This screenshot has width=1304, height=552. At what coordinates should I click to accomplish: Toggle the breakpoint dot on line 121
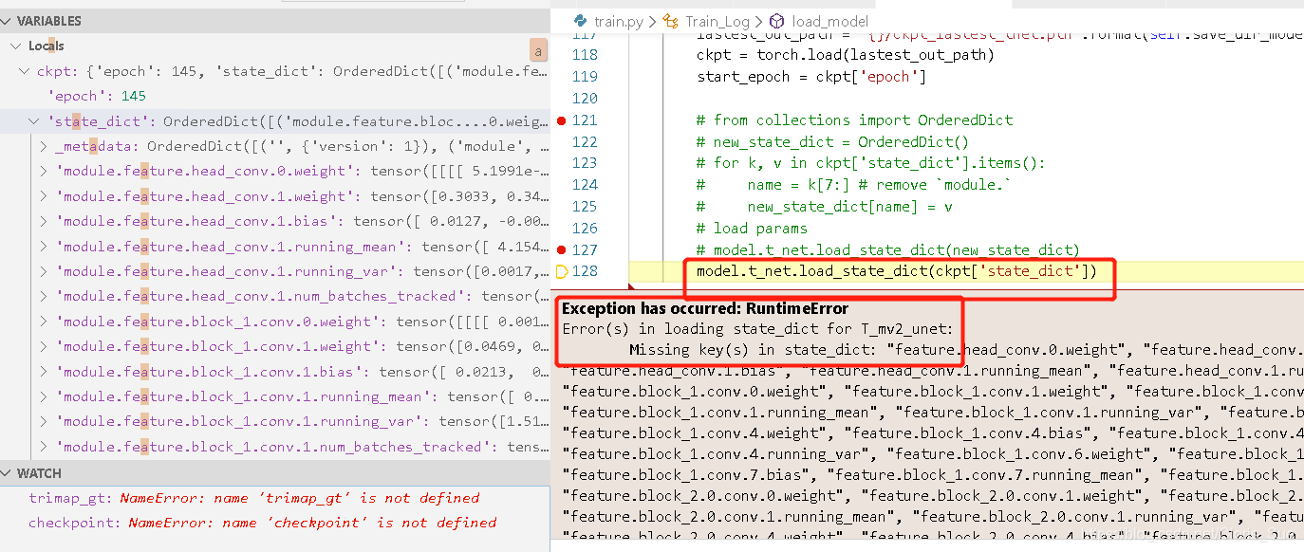(x=562, y=120)
